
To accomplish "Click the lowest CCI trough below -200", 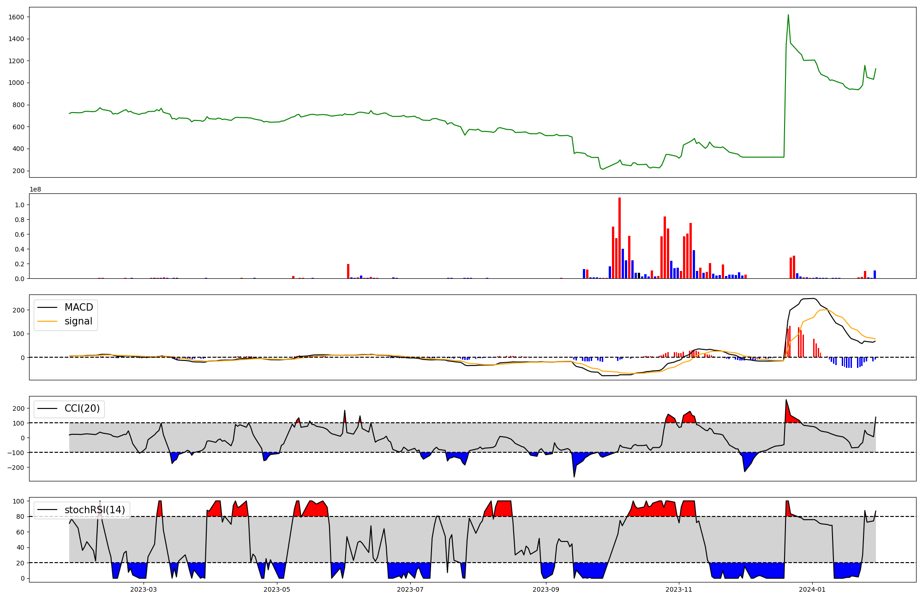I will coord(574,477).
